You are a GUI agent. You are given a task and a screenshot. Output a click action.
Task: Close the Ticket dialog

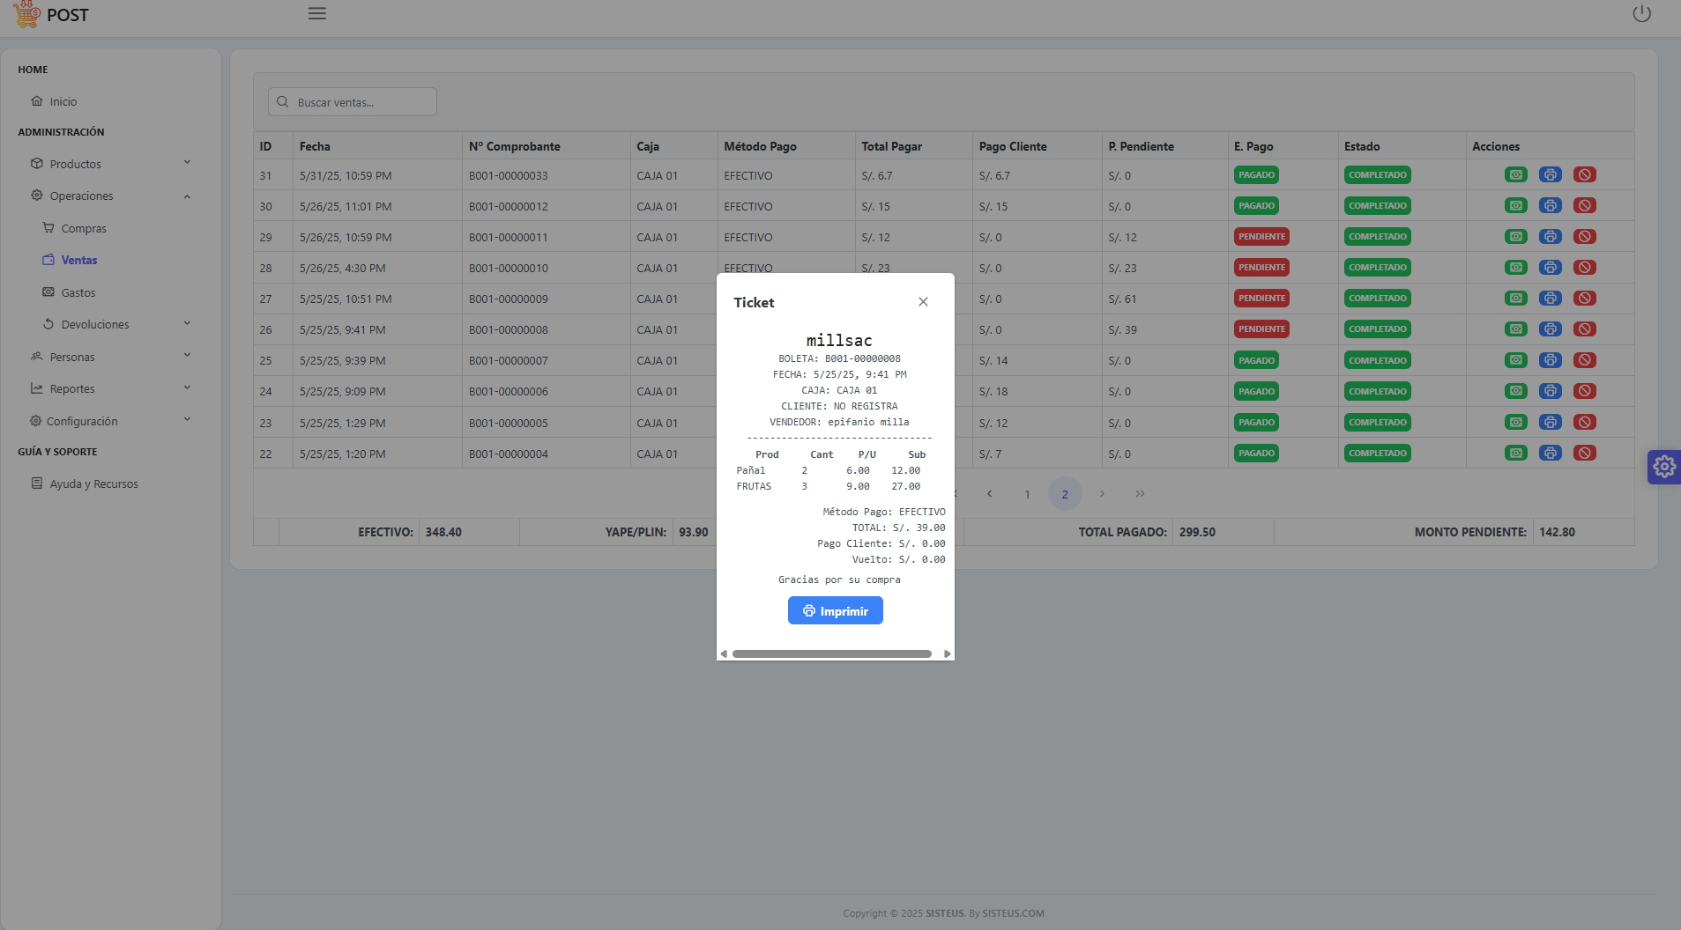coord(923,302)
